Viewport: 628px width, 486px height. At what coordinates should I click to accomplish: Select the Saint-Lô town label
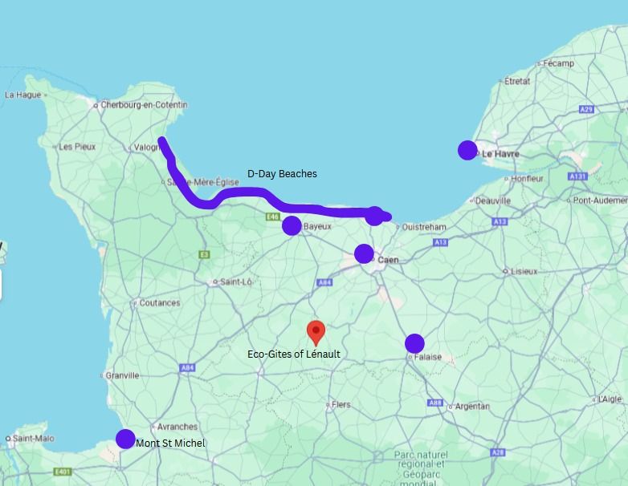(x=236, y=282)
